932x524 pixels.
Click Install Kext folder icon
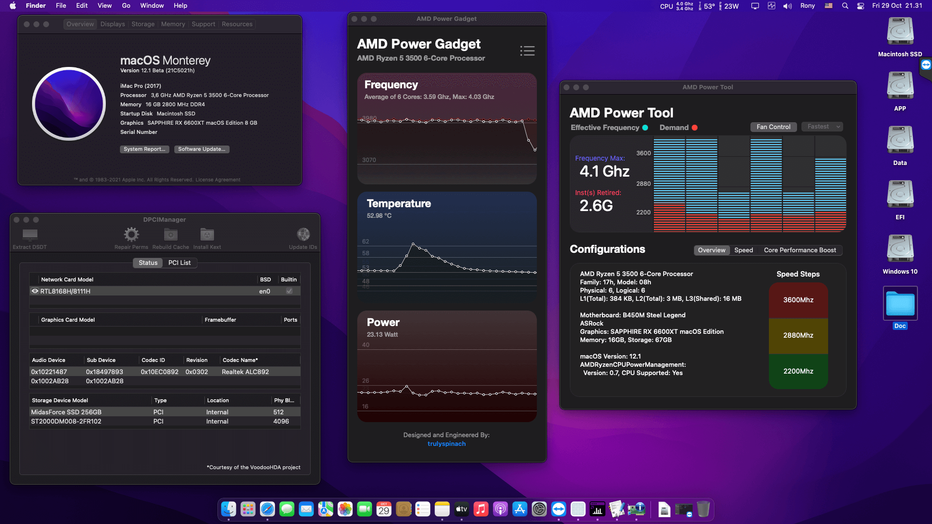pyautogui.click(x=207, y=235)
